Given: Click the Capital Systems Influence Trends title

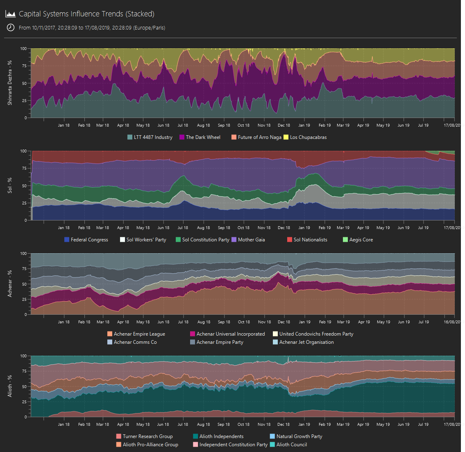Looking at the screenshot, I should pos(86,14).
